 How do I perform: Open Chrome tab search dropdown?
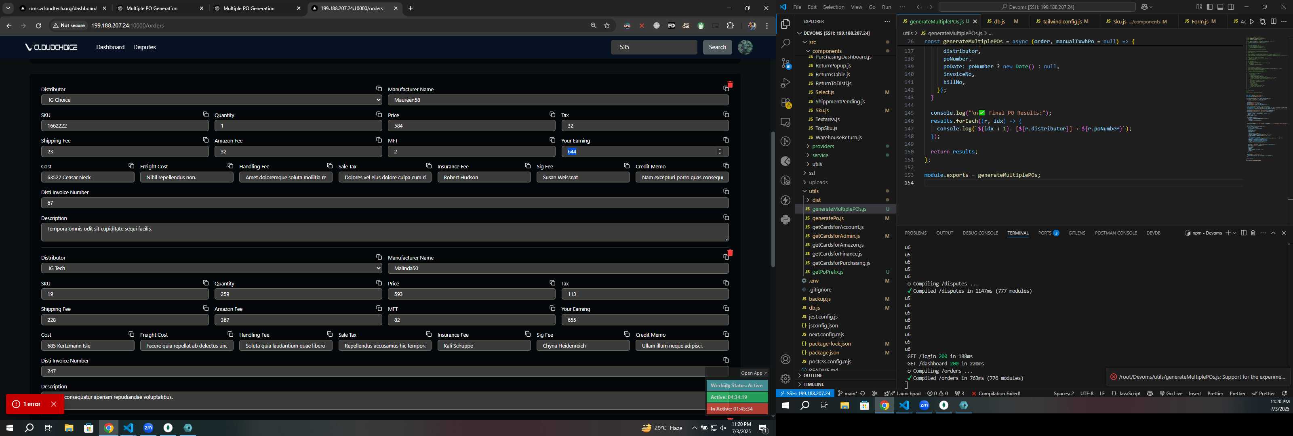click(x=8, y=8)
